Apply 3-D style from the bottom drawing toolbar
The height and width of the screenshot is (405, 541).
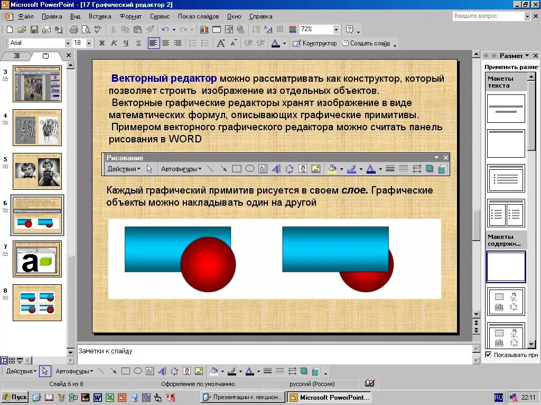pyautogui.click(x=316, y=371)
